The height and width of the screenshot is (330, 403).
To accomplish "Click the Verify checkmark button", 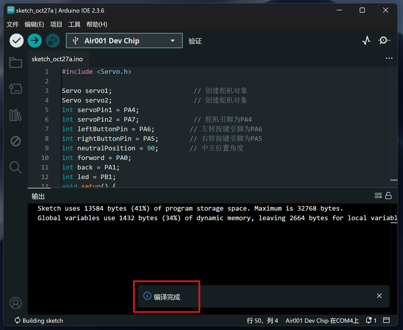I will [x=16, y=41].
